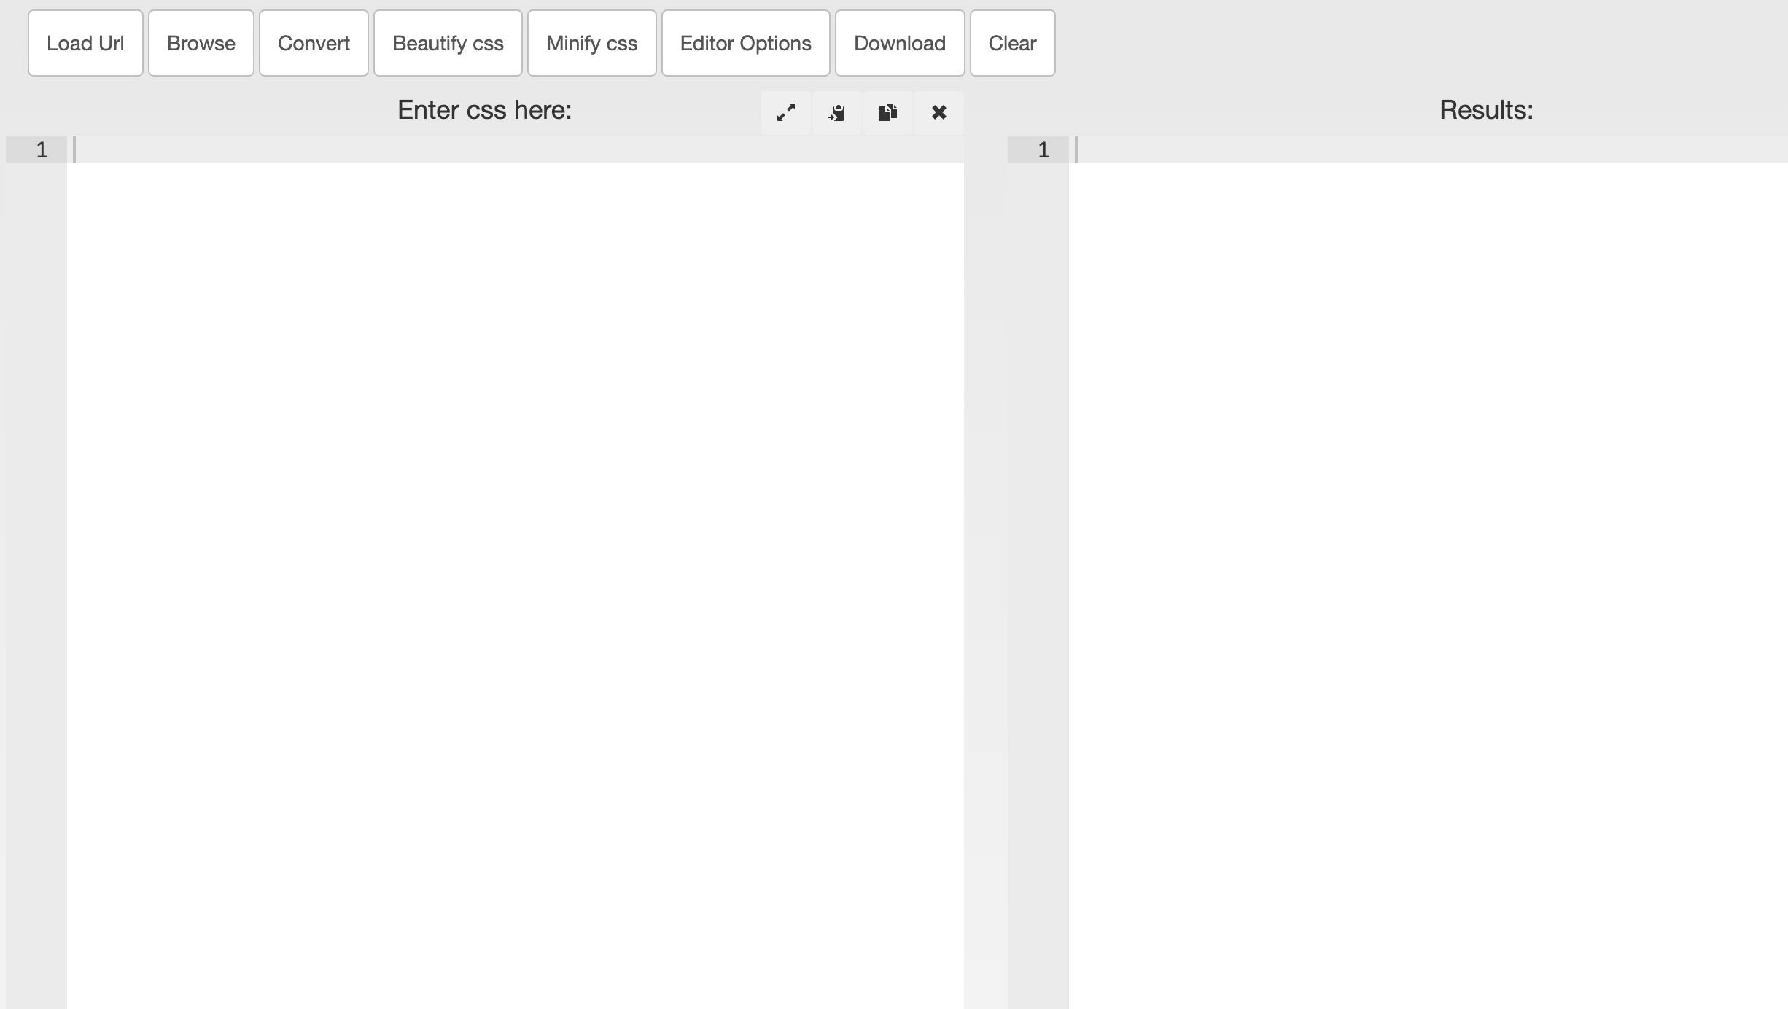The image size is (1788, 1009).
Task: Click blank white area of Results editor
Action: (x=1422, y=547)
